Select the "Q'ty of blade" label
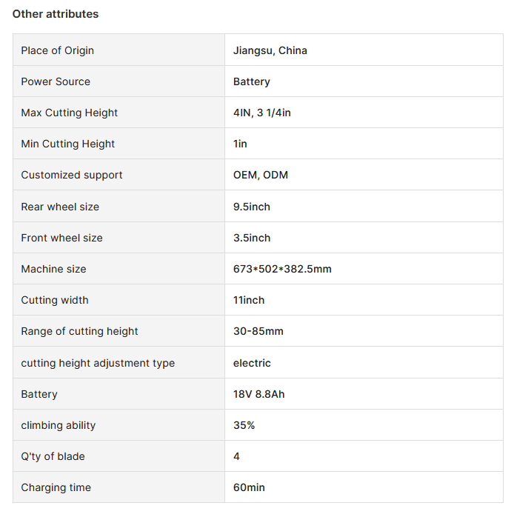 tap(53, 456)
